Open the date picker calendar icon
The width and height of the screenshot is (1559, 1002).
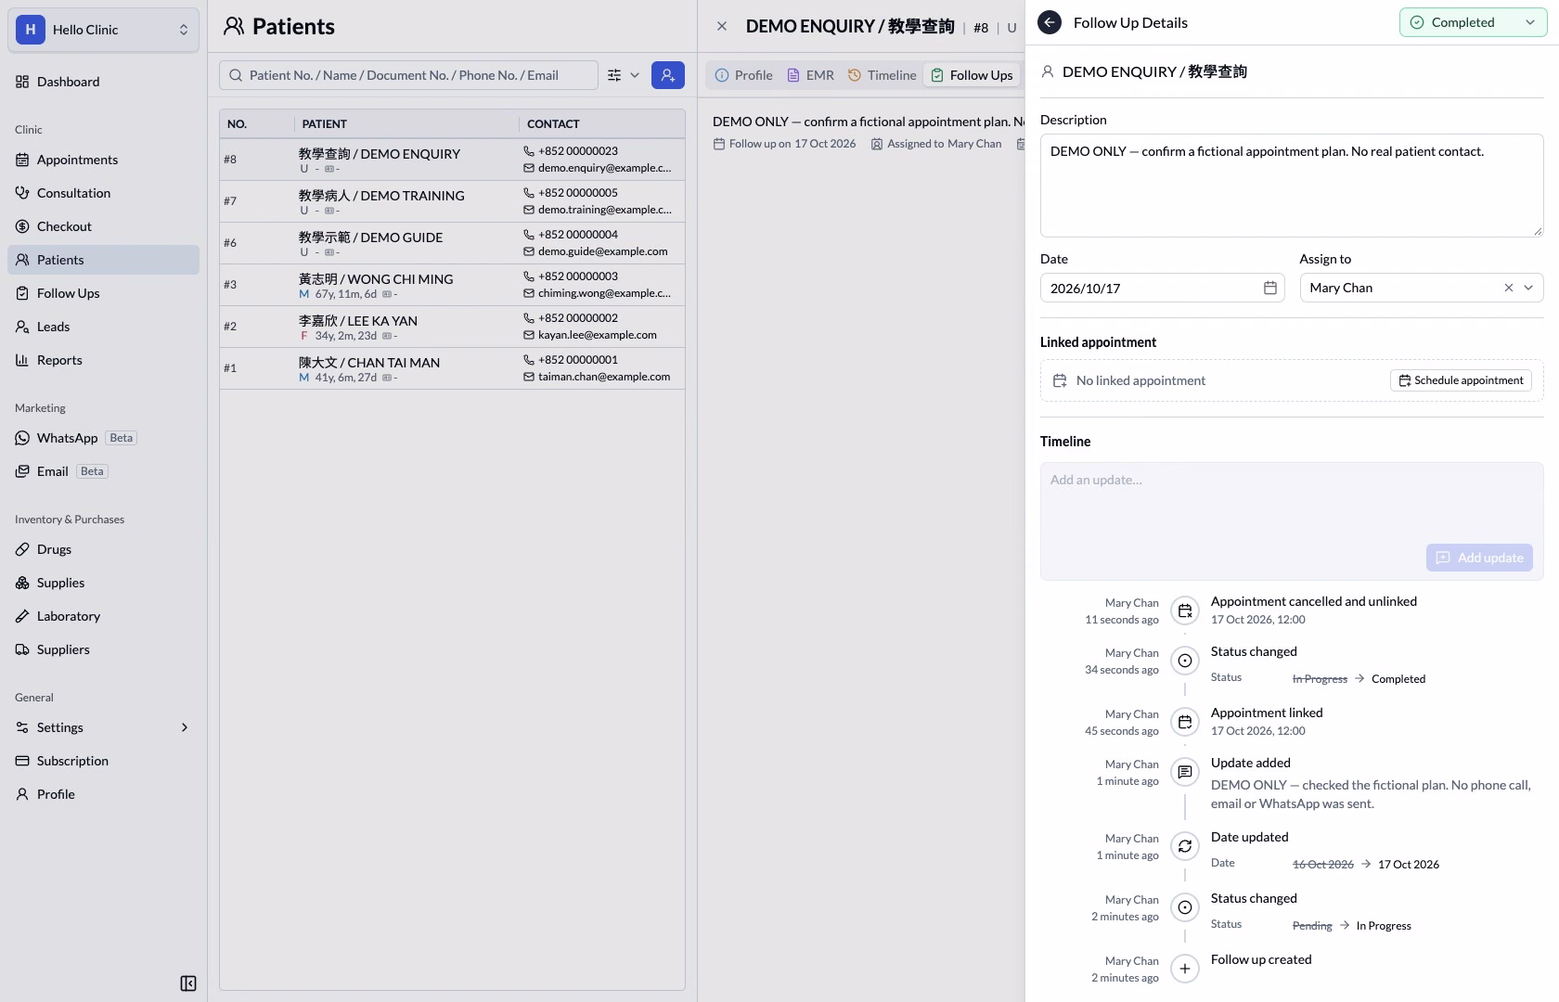[1270, 289]
